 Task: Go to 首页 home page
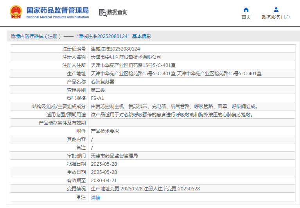(246, 17)
